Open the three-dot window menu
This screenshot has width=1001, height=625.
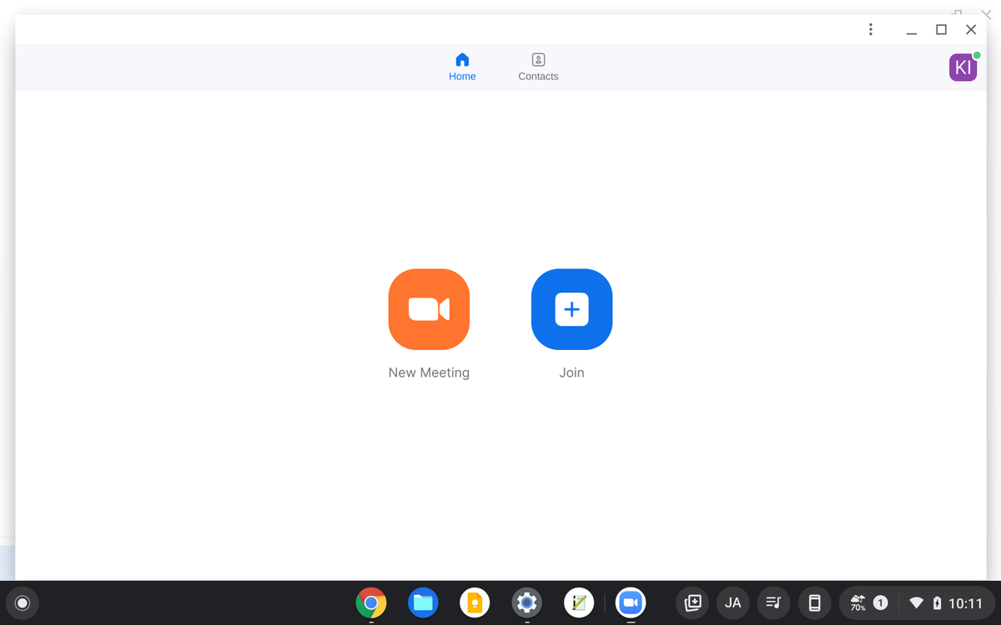pos(870,29)
